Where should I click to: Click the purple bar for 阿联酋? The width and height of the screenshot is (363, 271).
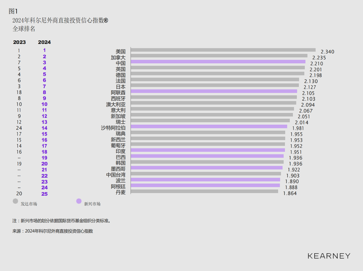coord(214,91)
